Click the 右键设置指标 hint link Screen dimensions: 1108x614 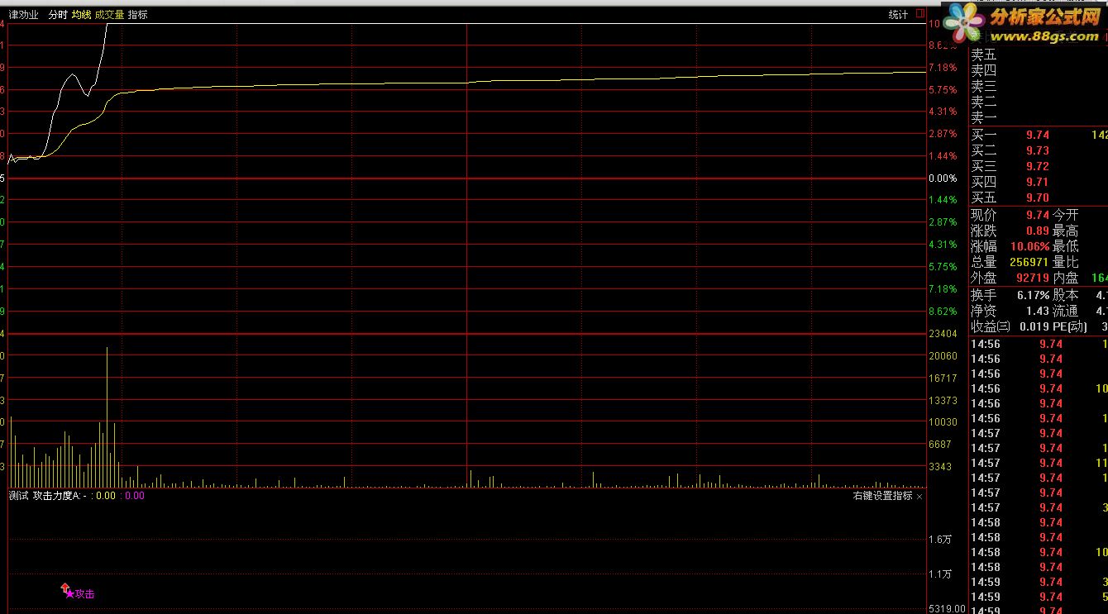click(882, 496)
